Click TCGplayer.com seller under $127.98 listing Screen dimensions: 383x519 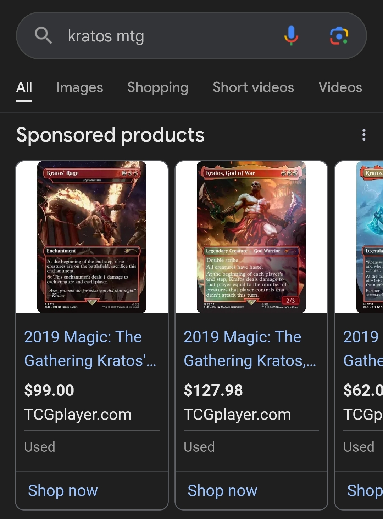coord(238,415)
